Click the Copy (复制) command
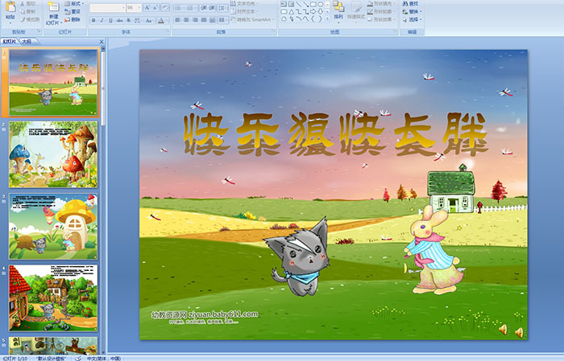 click(28, 11)
